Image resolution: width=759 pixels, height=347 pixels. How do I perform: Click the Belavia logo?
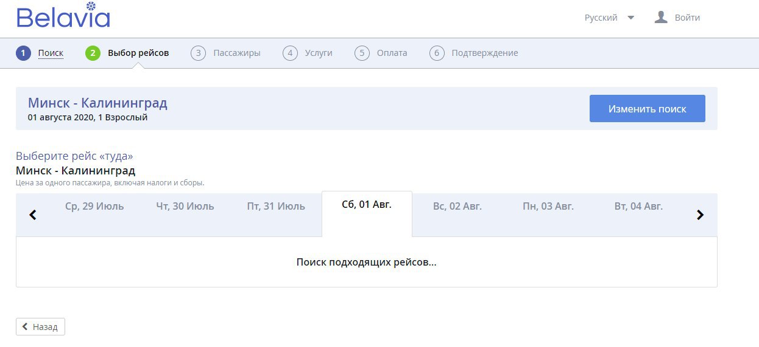(x=63, y=15)
